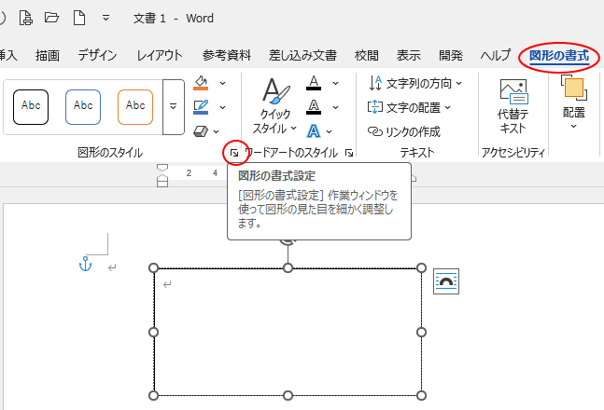This screenshot has height=410, width=604.
Task: Open the クイックスタイル WordArt gallery
Action: pos(275,106)
